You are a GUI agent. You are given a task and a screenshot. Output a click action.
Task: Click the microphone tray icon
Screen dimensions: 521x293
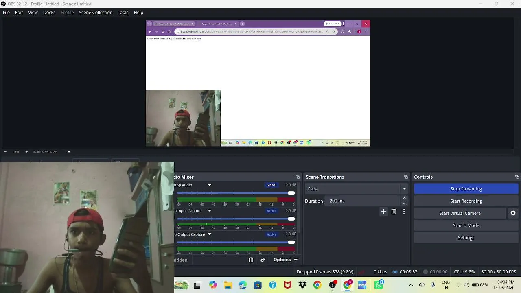coord(433,285)
